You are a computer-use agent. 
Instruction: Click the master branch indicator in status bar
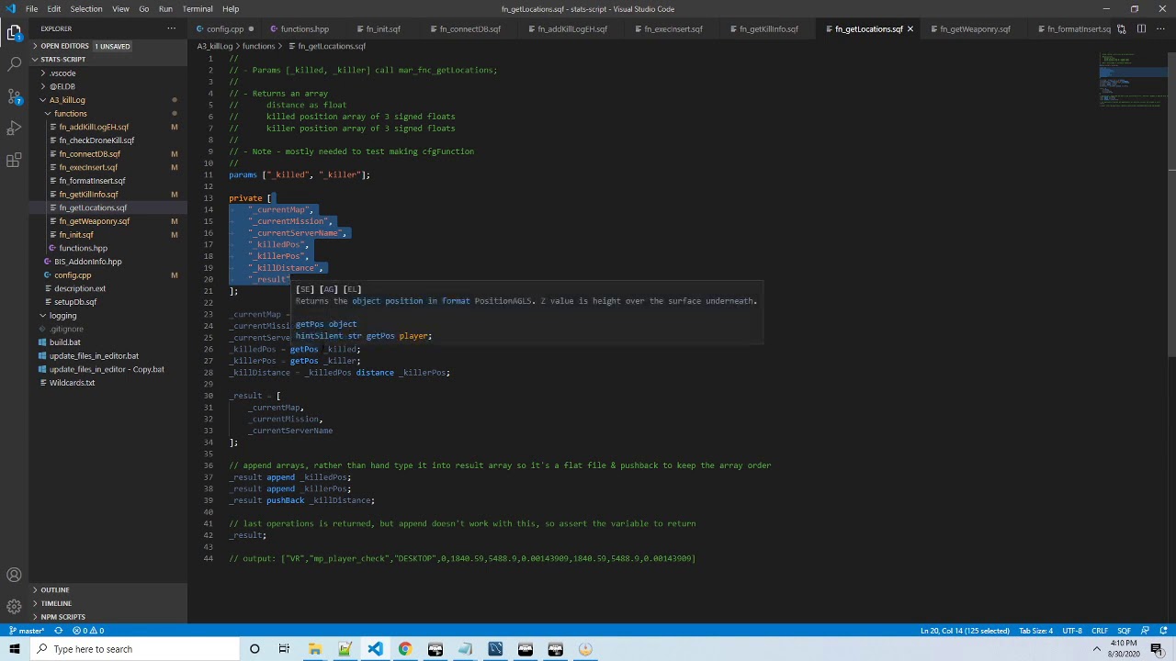[x=27, y=631]
